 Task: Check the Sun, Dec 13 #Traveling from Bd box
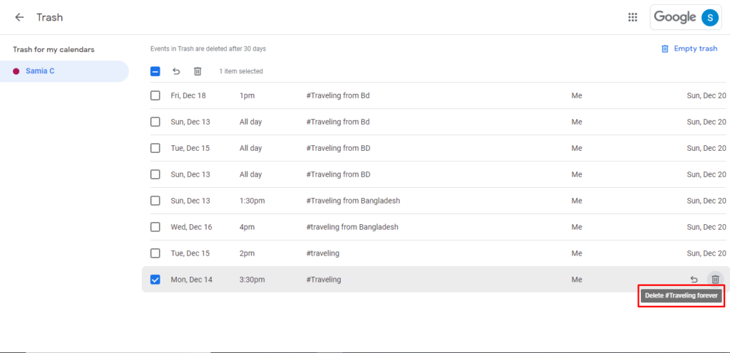coord(155,122)
